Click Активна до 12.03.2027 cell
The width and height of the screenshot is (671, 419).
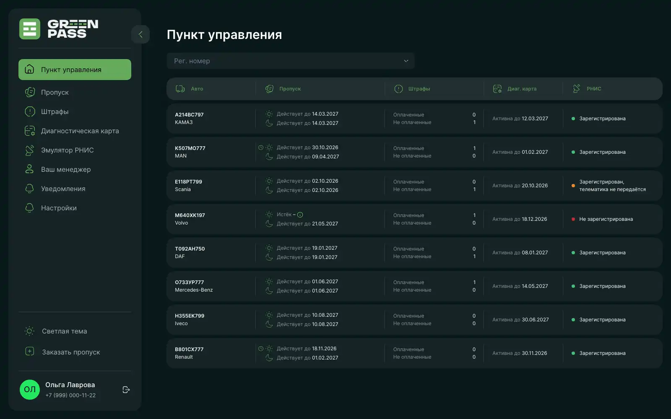coord(520,119)
